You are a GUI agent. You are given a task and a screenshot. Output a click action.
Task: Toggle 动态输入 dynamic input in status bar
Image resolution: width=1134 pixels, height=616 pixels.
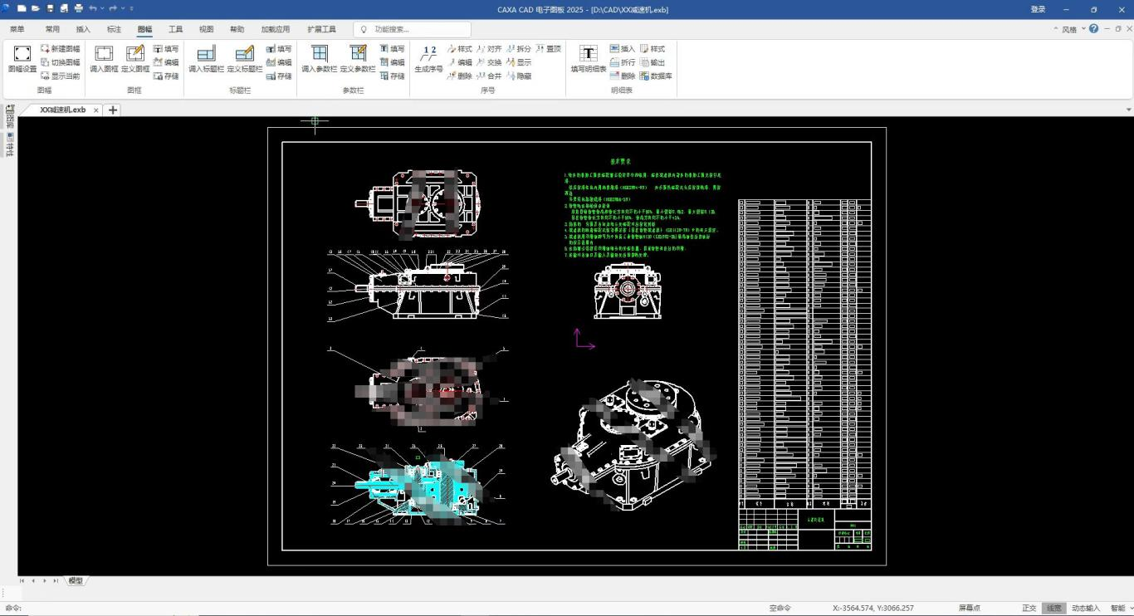1085,608
